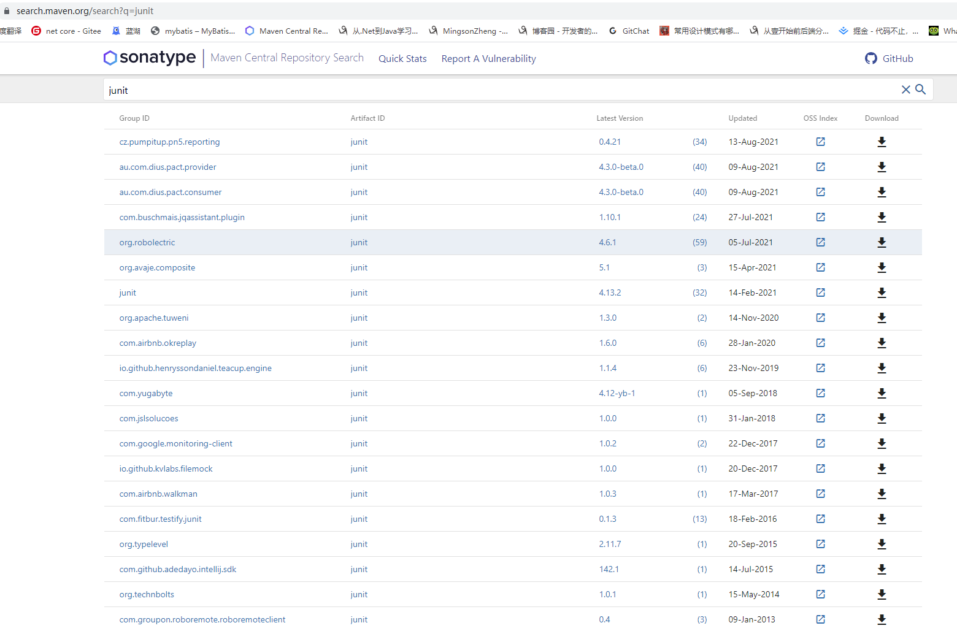Open the MingsonZheng bookmark
Screen dimensions: 957x631
point(469,31)
